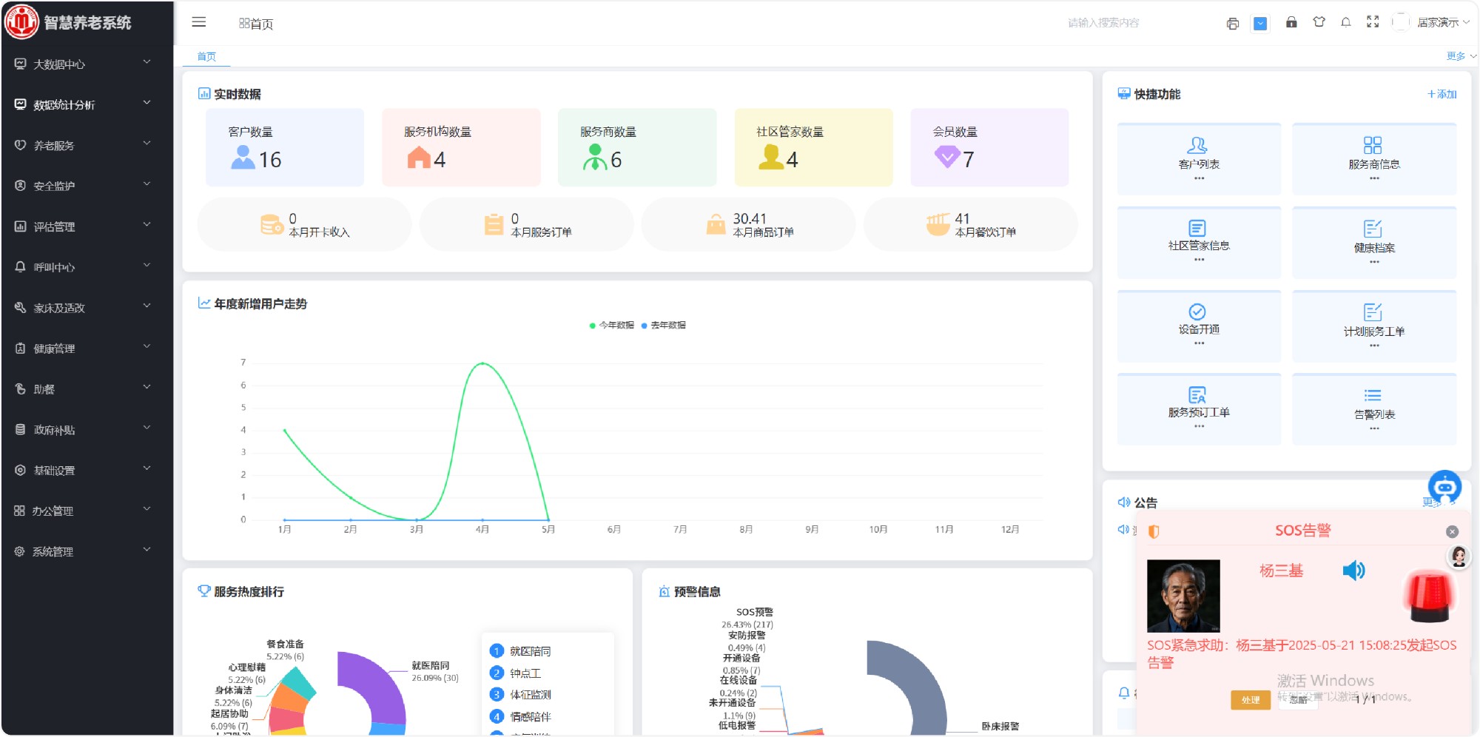Viewport: 1480px width, 737px height.
Task: Click the 本月餐饮订单 food bowl icon
Action: pos(938,224)
